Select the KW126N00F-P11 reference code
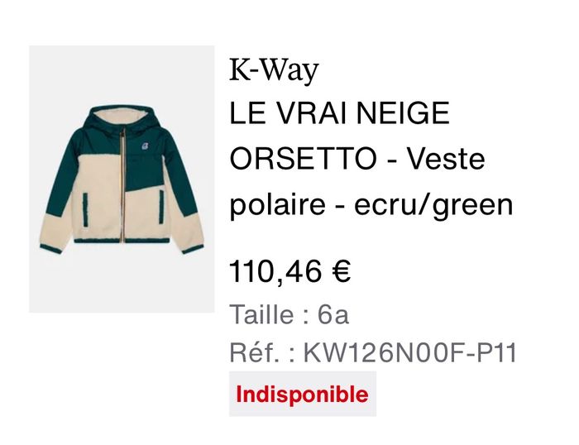579x445 pixels. click(410, 352)
